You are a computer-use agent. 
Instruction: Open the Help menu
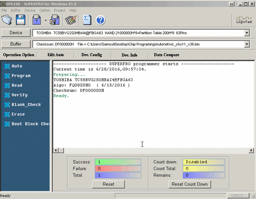(73, 10)
